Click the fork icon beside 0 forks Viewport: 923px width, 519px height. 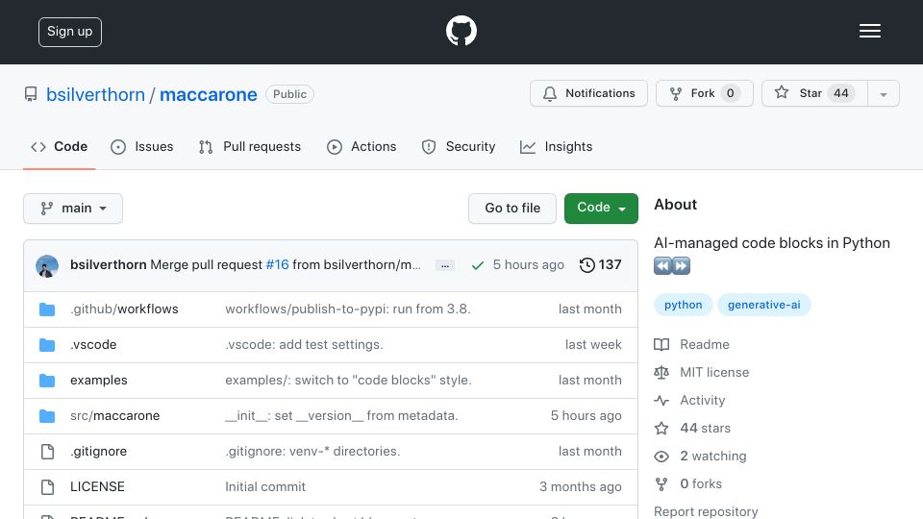click(661, 484)
